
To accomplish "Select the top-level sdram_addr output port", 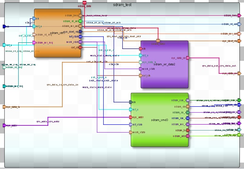I will pos(239,135).
